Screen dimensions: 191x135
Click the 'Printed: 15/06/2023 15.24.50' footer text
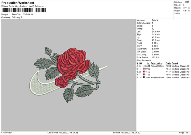click(x=127, y=133)
